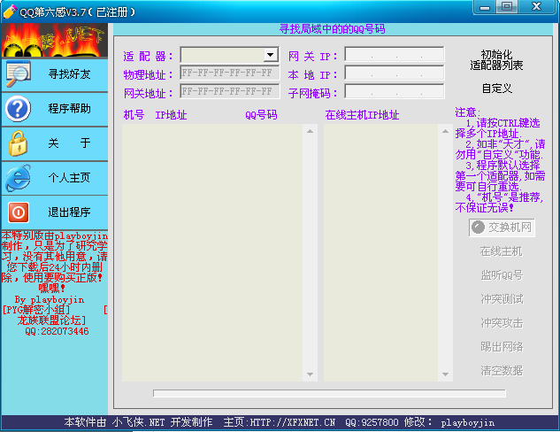
Task: Click the 网关地址 input field
Action: tap(230, 92)
